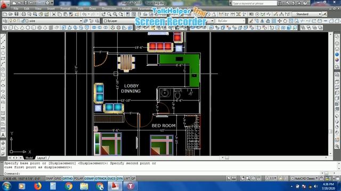Open the Windows Start button

(x=6, y=186)
